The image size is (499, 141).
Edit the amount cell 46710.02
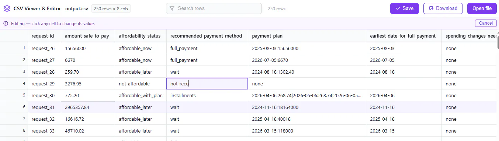point(88,131)
